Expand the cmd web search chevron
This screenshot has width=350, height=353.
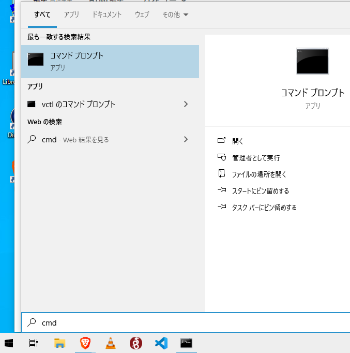click(x=186, y=140)
